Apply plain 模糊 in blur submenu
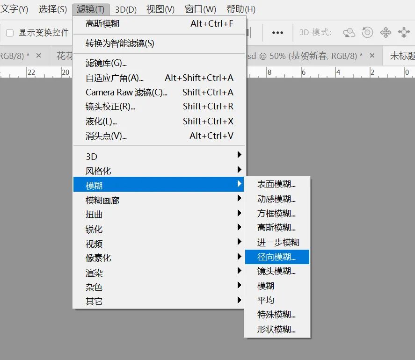 coord(277,286)
